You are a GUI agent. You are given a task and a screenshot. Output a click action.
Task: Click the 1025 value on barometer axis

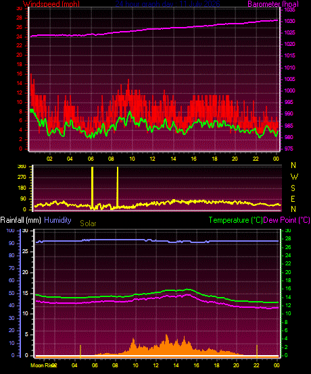click(x=289, y=32)
